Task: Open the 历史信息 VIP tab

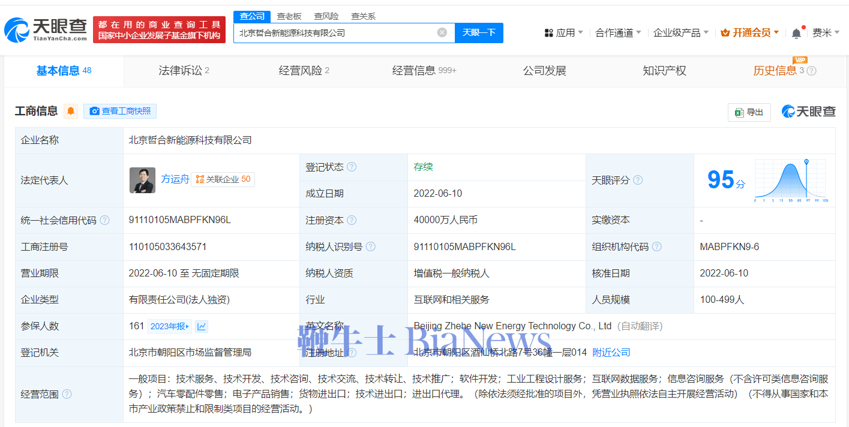Action: 779,71
